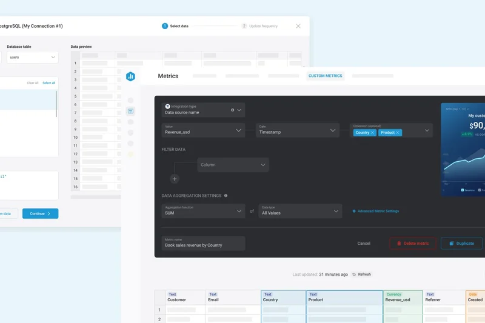
Task: Click the FILTER DATA section label
Action: pyautogui.click(x=173, y=149)
